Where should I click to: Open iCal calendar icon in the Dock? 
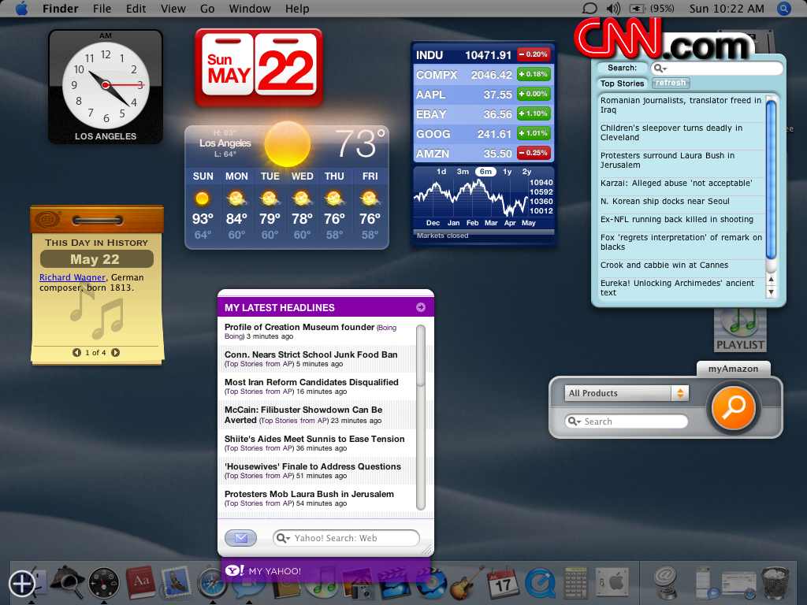(504, 584)
